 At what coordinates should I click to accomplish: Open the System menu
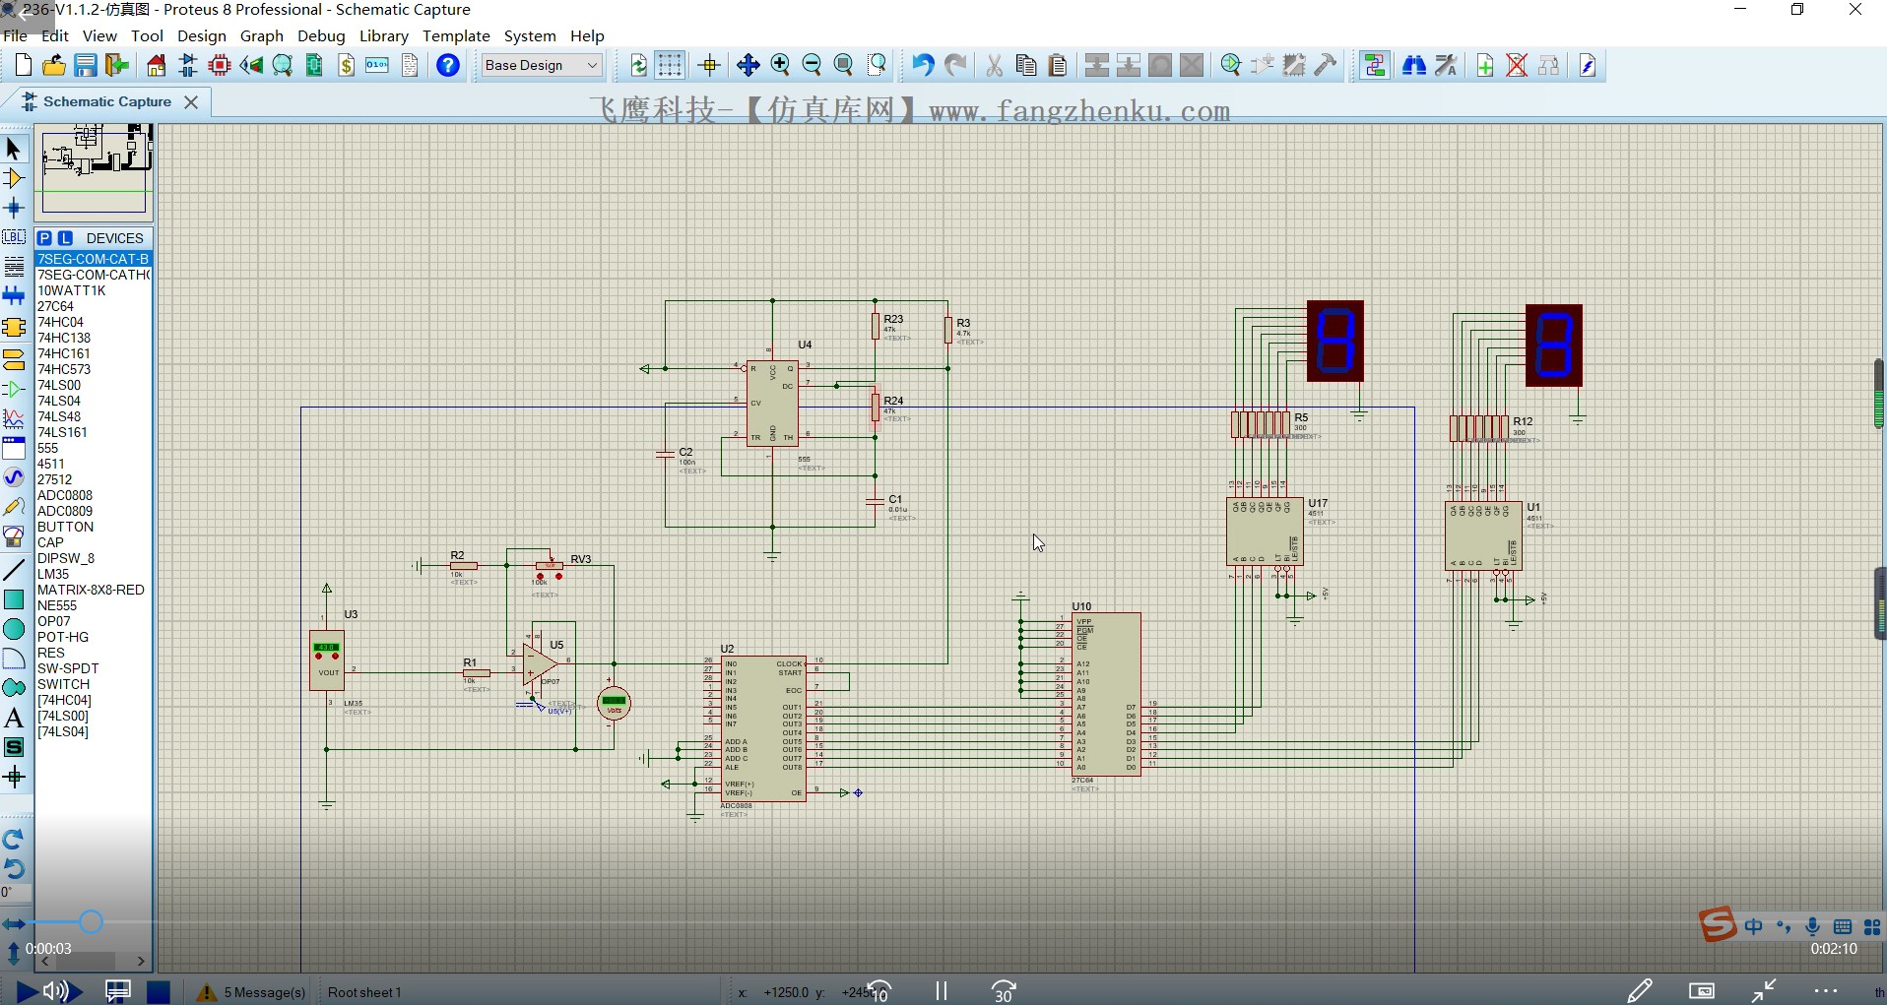point(530,36)
